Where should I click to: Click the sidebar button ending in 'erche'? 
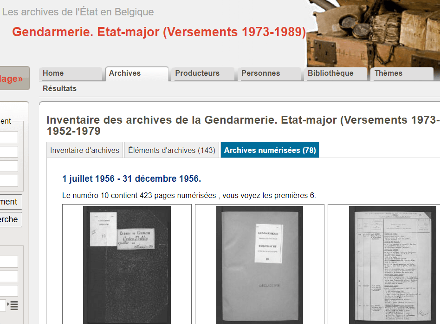(x=10, y=219)
